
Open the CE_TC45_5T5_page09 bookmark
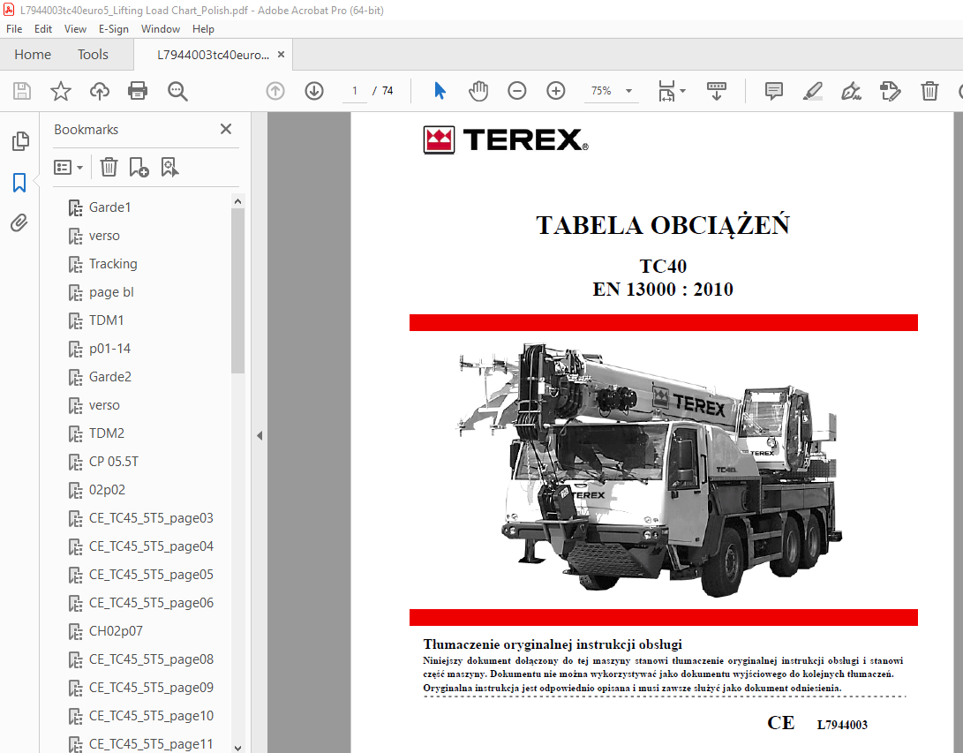pyautogui.click(x=151, y=688)
